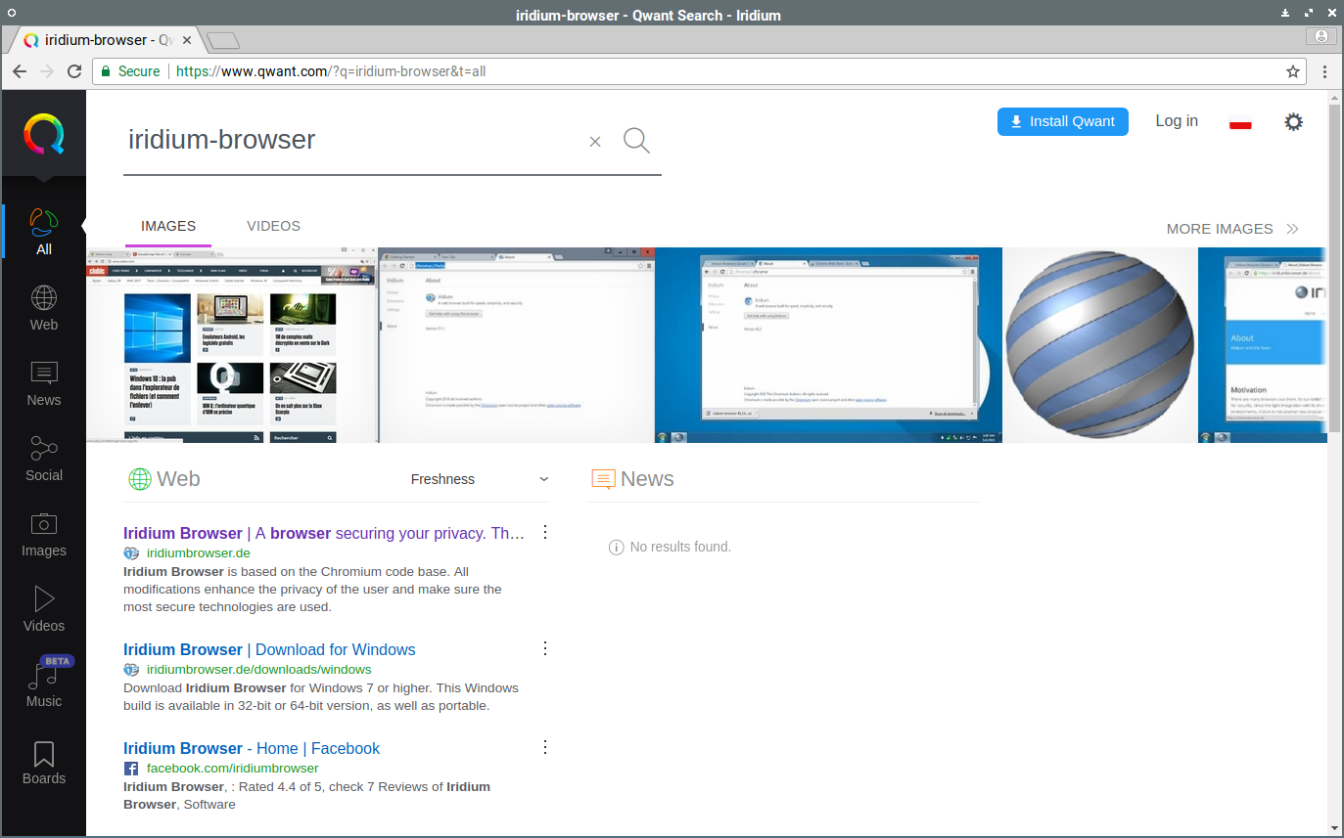
Task: Click the browser forward arrow
Action: click(x=47, y=71)
